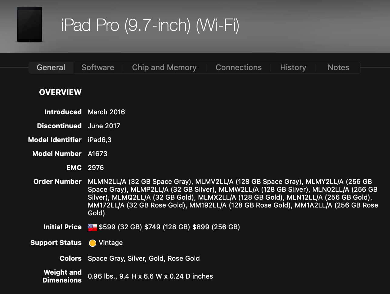This screenshot has height=294, width=390.
Task: Click the iPad Pro device thumbnail
Action: point(30,24)
